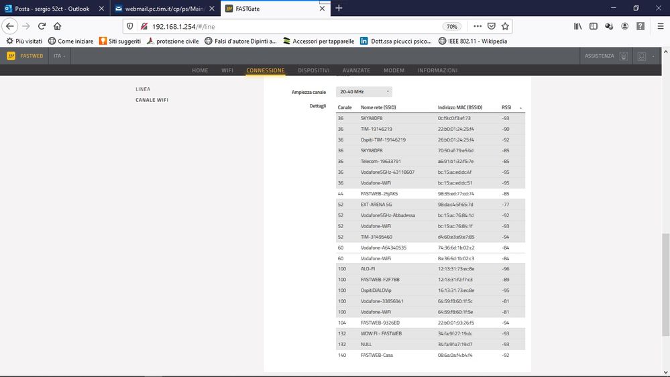Screen dimensions: 670x377
Task: Select the TIM-19146219 network row
Action: click(x=431, y=129)
